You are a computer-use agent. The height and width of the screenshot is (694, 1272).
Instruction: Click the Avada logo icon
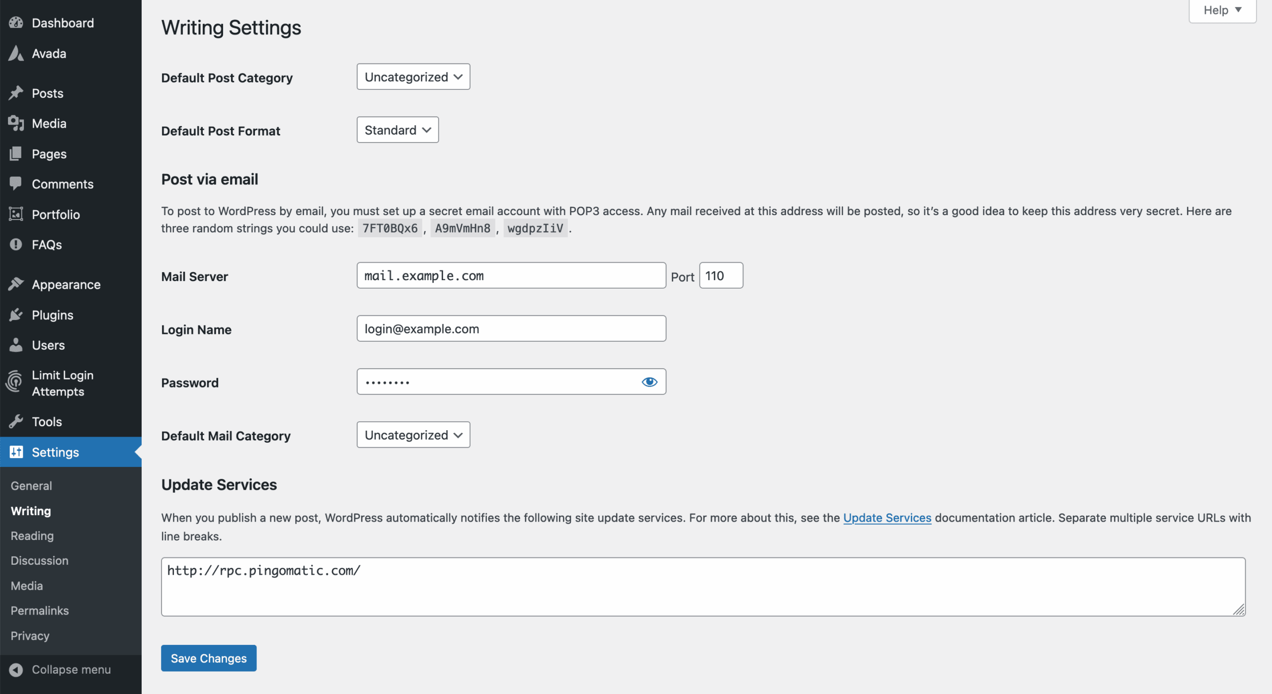[16, 53]
